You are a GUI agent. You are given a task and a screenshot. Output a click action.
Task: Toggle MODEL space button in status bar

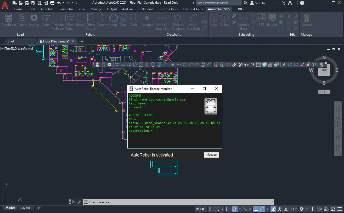201,209
